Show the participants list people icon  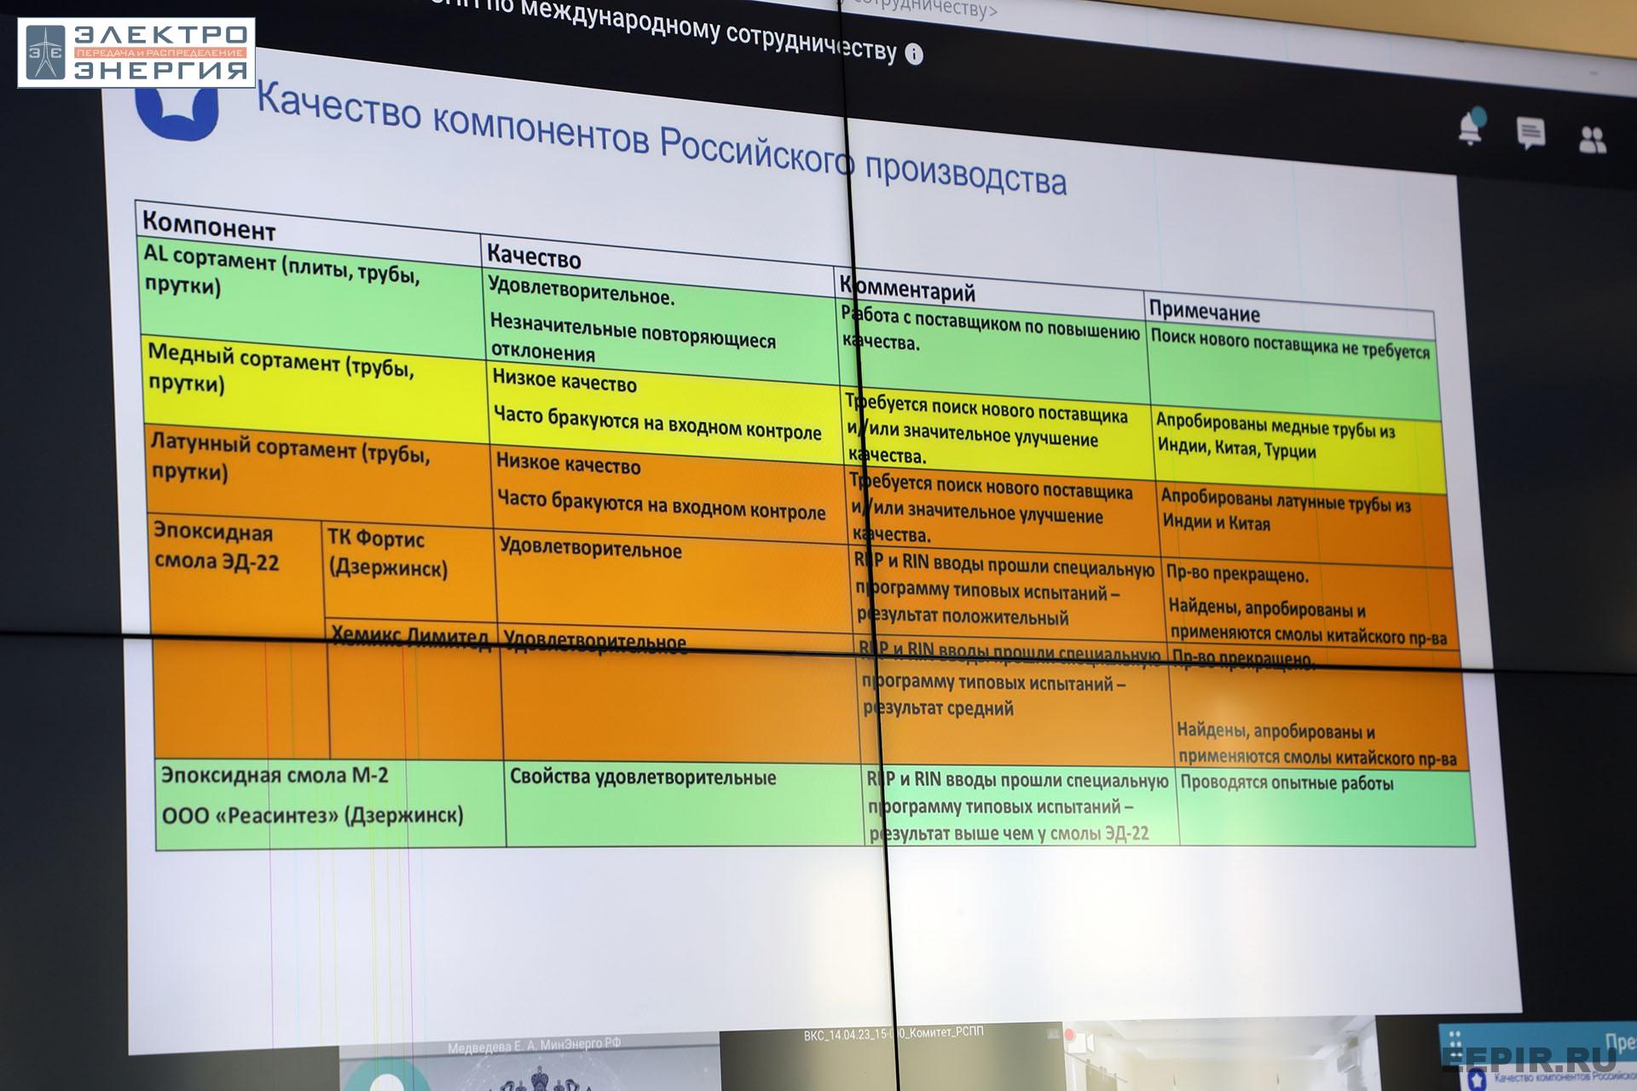(1592, 140)
